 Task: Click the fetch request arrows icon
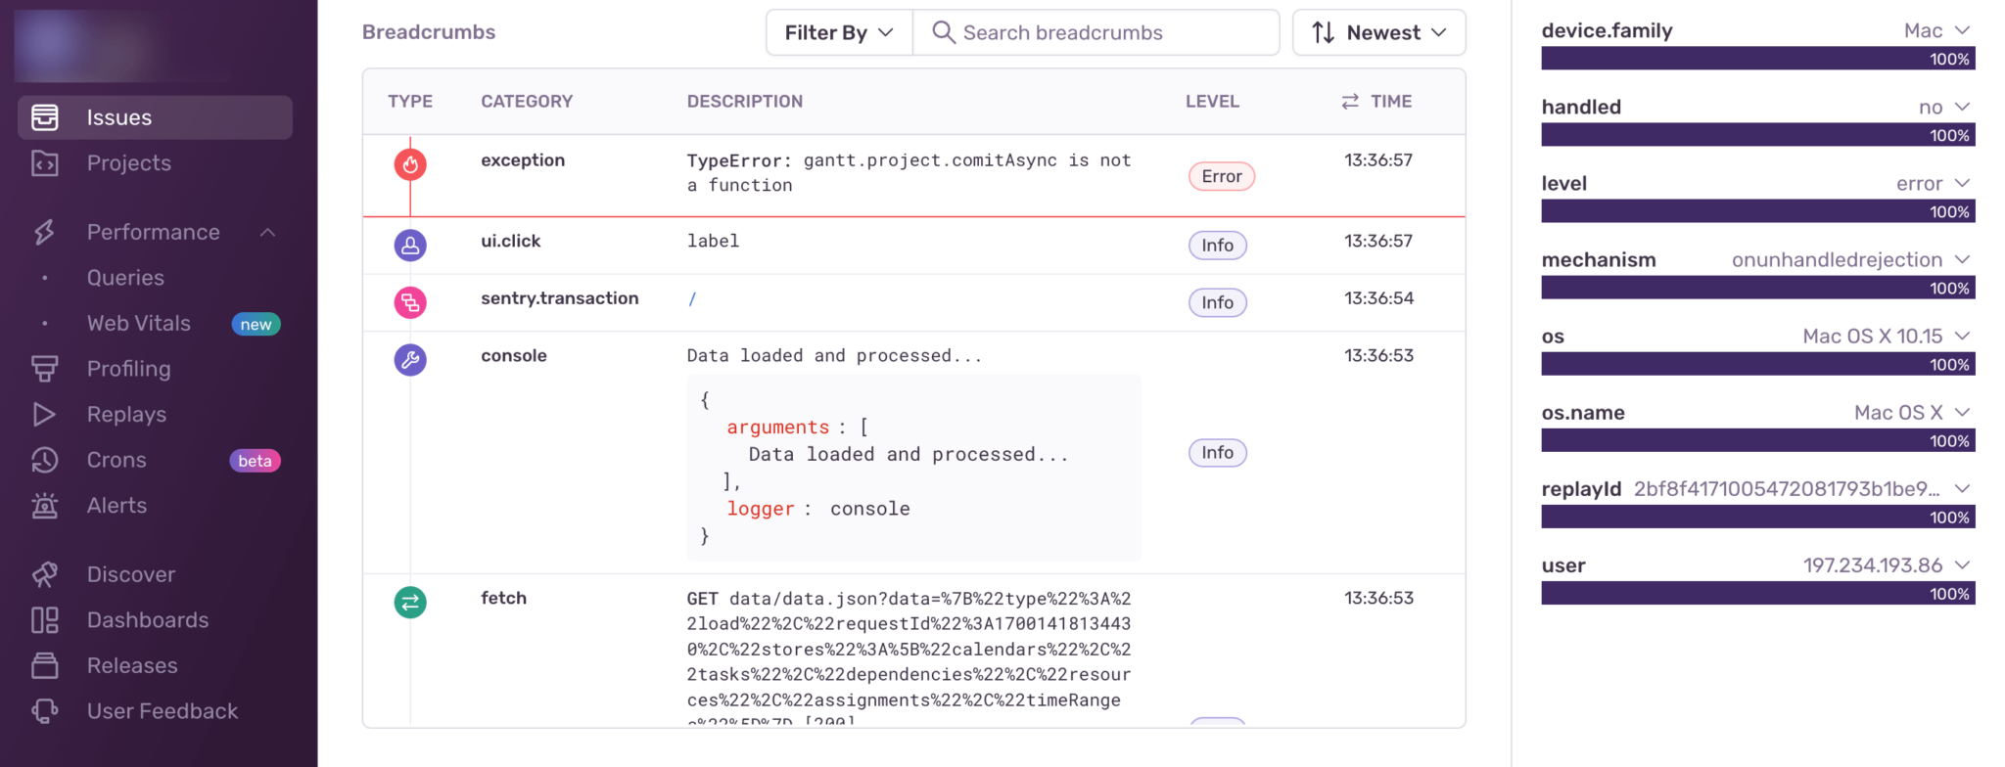point(410,602)
